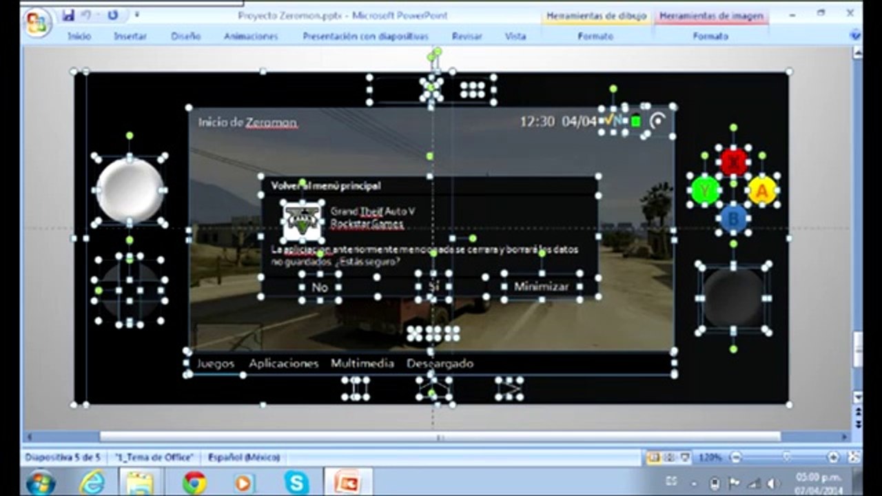Click the Office button
This screenshot has height=496, width=882.
pos(38,23)
